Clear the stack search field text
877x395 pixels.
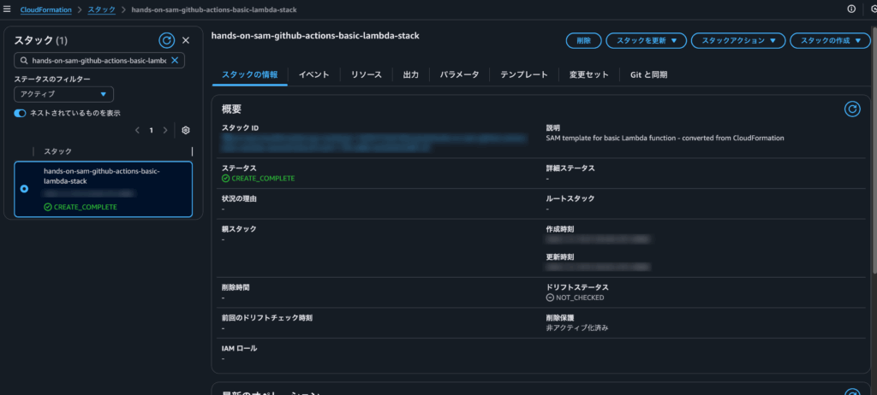(x=176, y=61)
